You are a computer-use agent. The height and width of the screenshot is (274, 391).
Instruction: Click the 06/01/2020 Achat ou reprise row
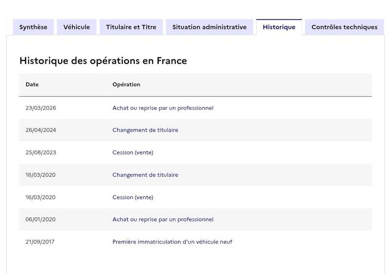(x=195, y=219)
